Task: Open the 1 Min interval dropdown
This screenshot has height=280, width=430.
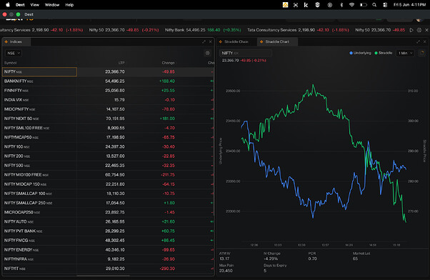Action: point(405,53)
